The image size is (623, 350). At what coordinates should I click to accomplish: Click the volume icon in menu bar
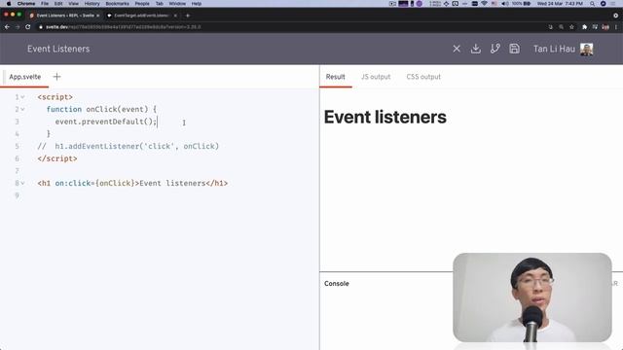(x=504, y=4)
